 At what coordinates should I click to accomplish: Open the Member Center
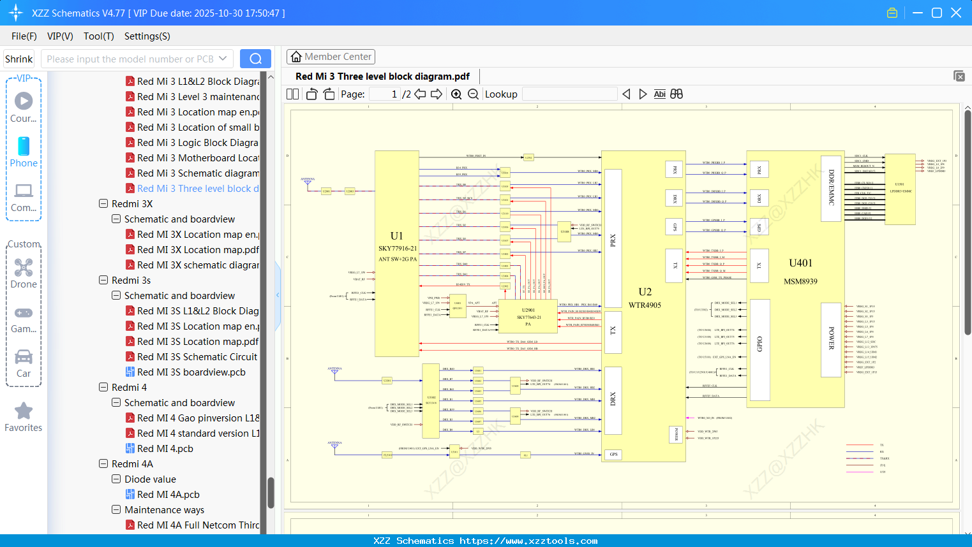click(x=331, y=56)
